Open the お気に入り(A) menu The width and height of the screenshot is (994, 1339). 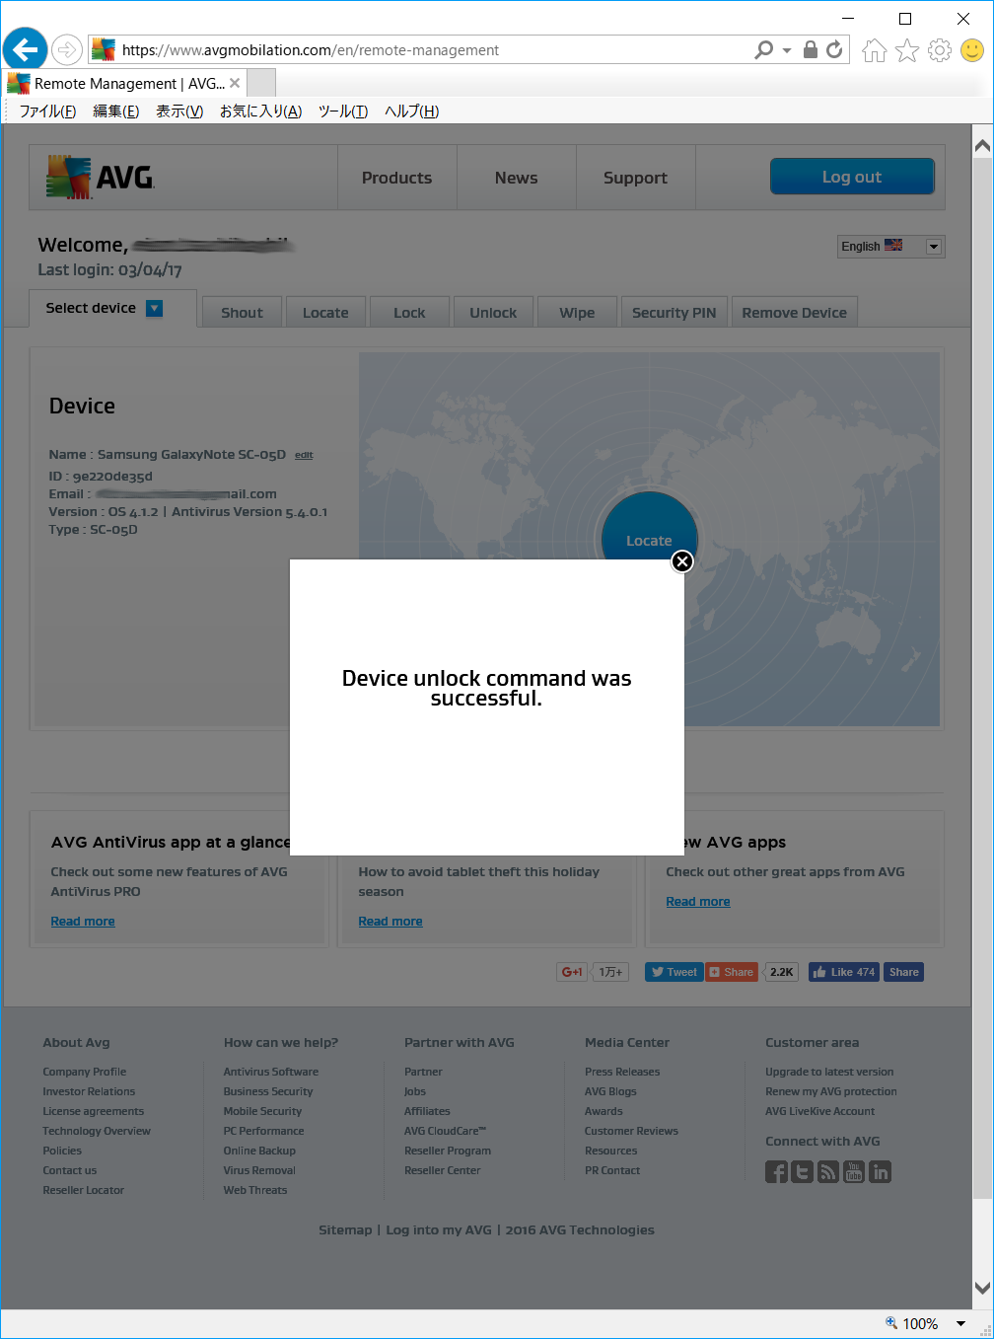(x=260, y=112)
